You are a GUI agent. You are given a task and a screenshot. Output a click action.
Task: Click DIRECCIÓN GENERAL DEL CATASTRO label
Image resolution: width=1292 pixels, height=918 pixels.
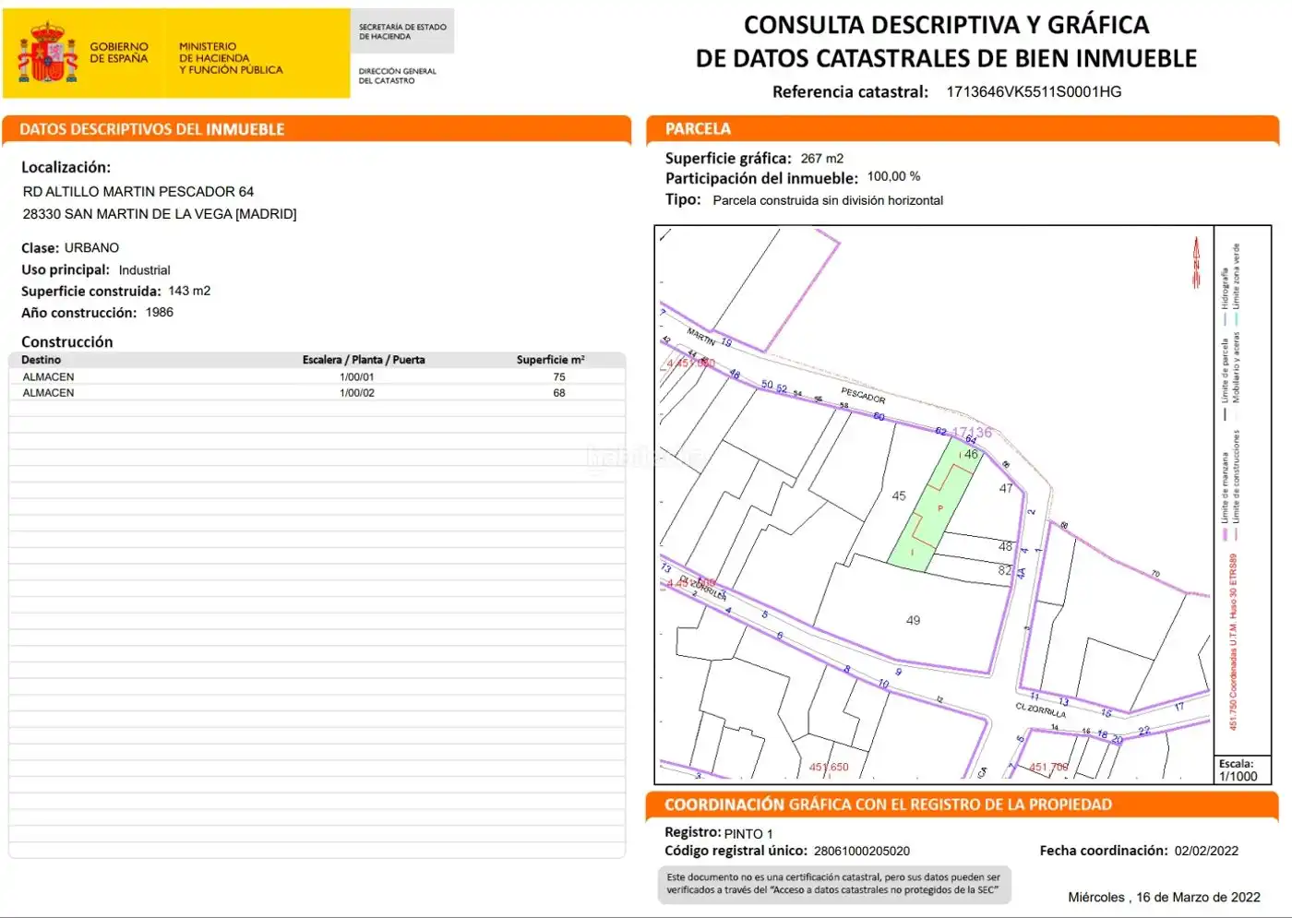coord(398,76)
